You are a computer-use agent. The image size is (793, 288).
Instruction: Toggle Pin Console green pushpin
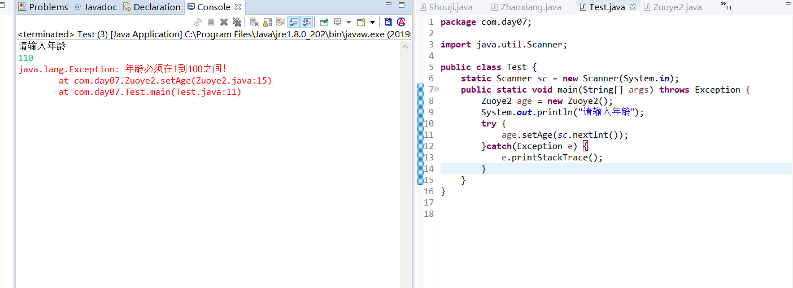(324, 22)
